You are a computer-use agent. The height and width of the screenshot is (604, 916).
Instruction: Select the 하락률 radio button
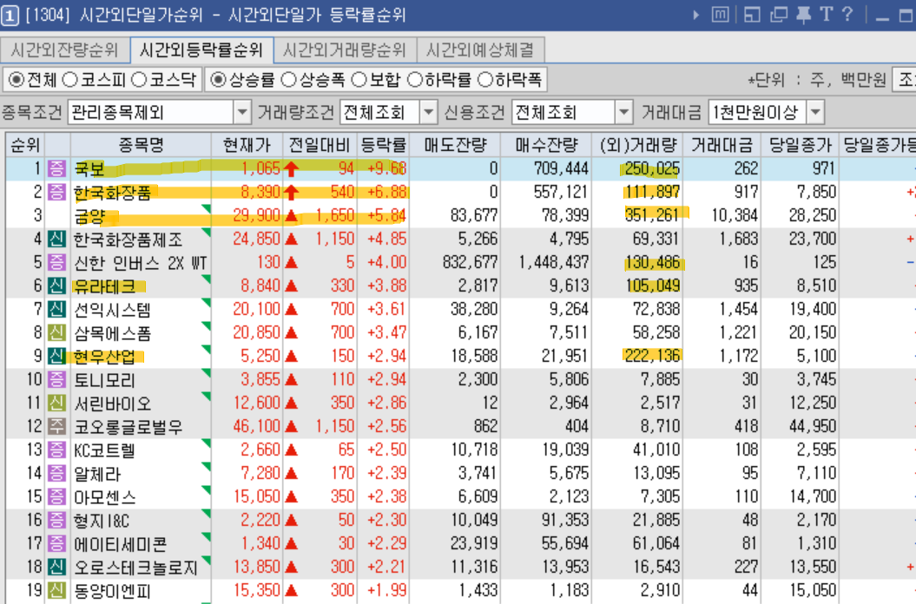414,80
